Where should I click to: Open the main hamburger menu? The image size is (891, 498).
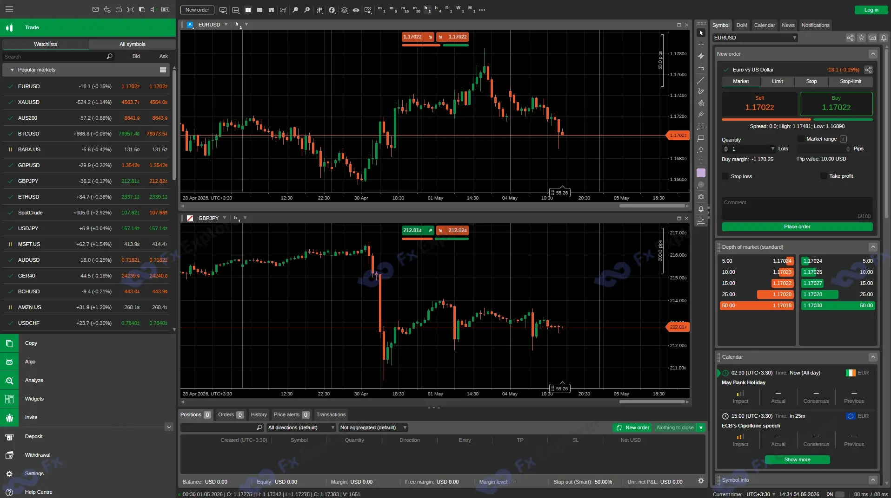click(x=9, y=9)
